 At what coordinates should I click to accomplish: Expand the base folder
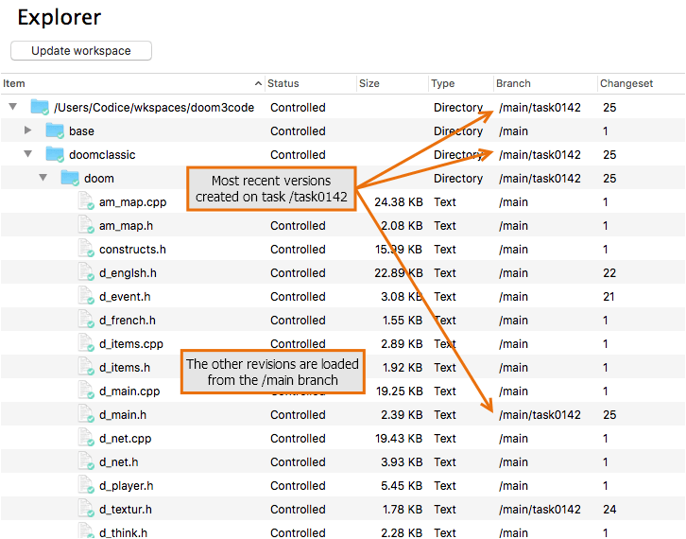[27, 130]
